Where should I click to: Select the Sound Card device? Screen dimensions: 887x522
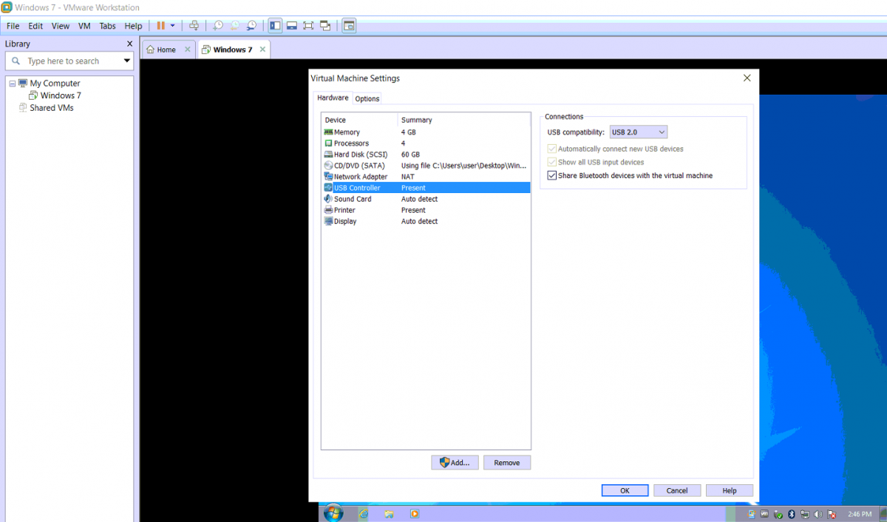tap(426, 199)
